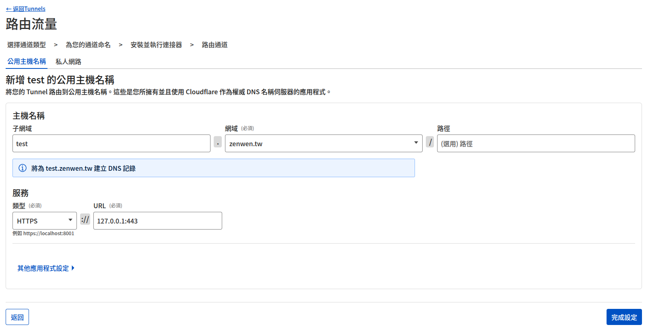Follow the 返回Tunnels link
Viewport: 646px width, 327px height.
pyautogui.click(x=26, y=9)
